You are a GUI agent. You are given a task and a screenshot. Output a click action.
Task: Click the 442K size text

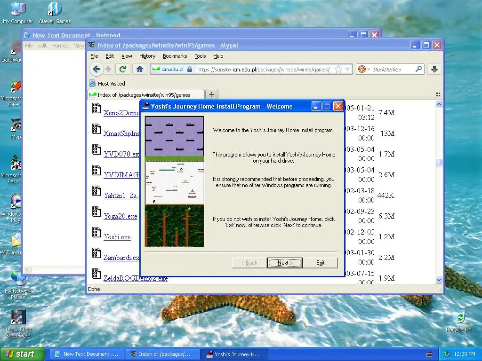coord(386,196)
